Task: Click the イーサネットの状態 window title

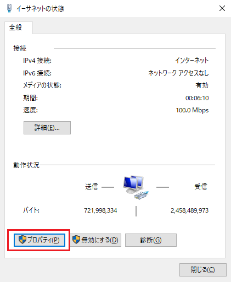Action: pyautogui.click(x=40, y=9)
